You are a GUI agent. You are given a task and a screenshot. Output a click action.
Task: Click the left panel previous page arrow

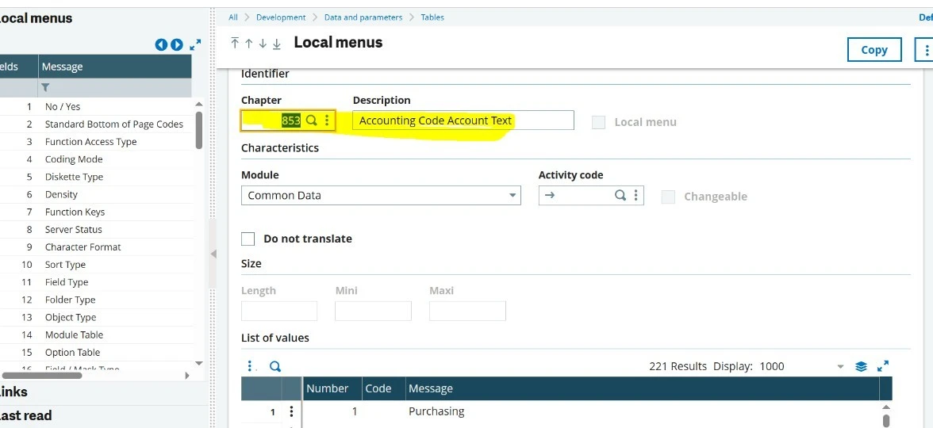click(160, 44)
